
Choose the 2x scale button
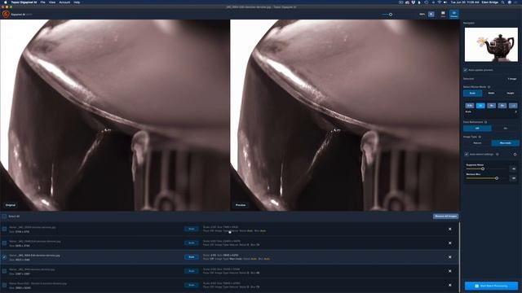coord(480,106)
